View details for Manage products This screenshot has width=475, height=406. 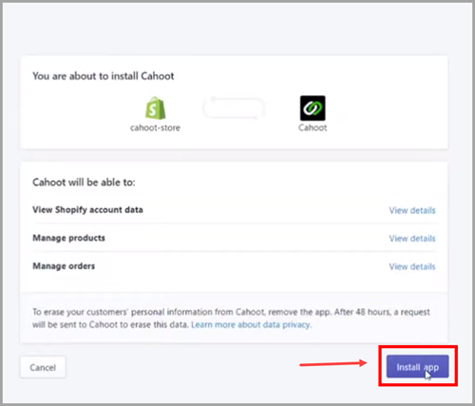point(412,239)
